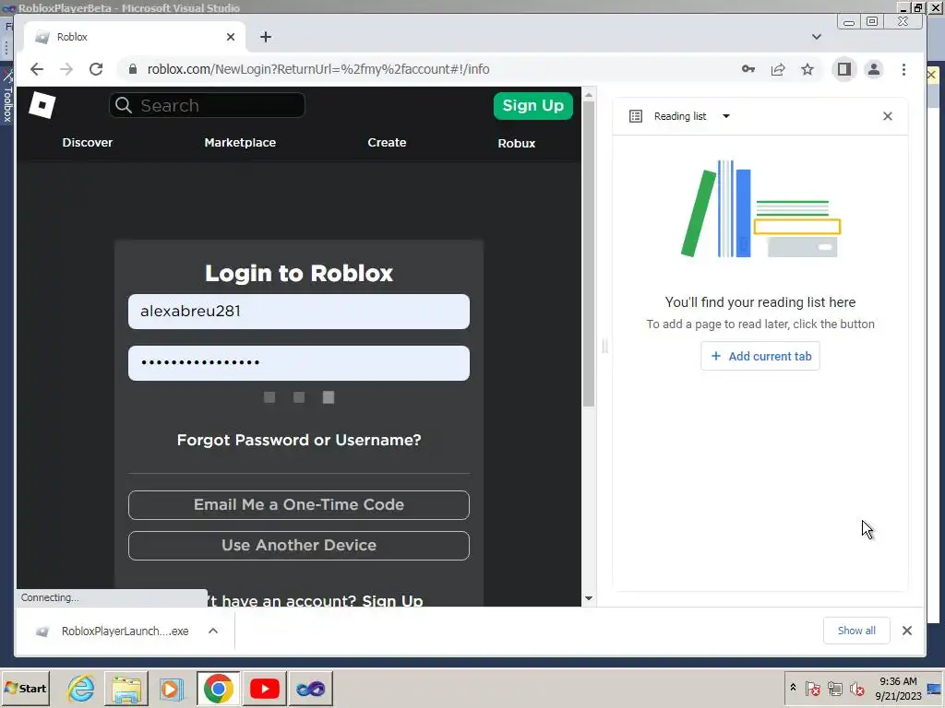This screenshot has height=708, width=945.
Task: Open the Windows Start menu
Action: [x=26, y=688]
